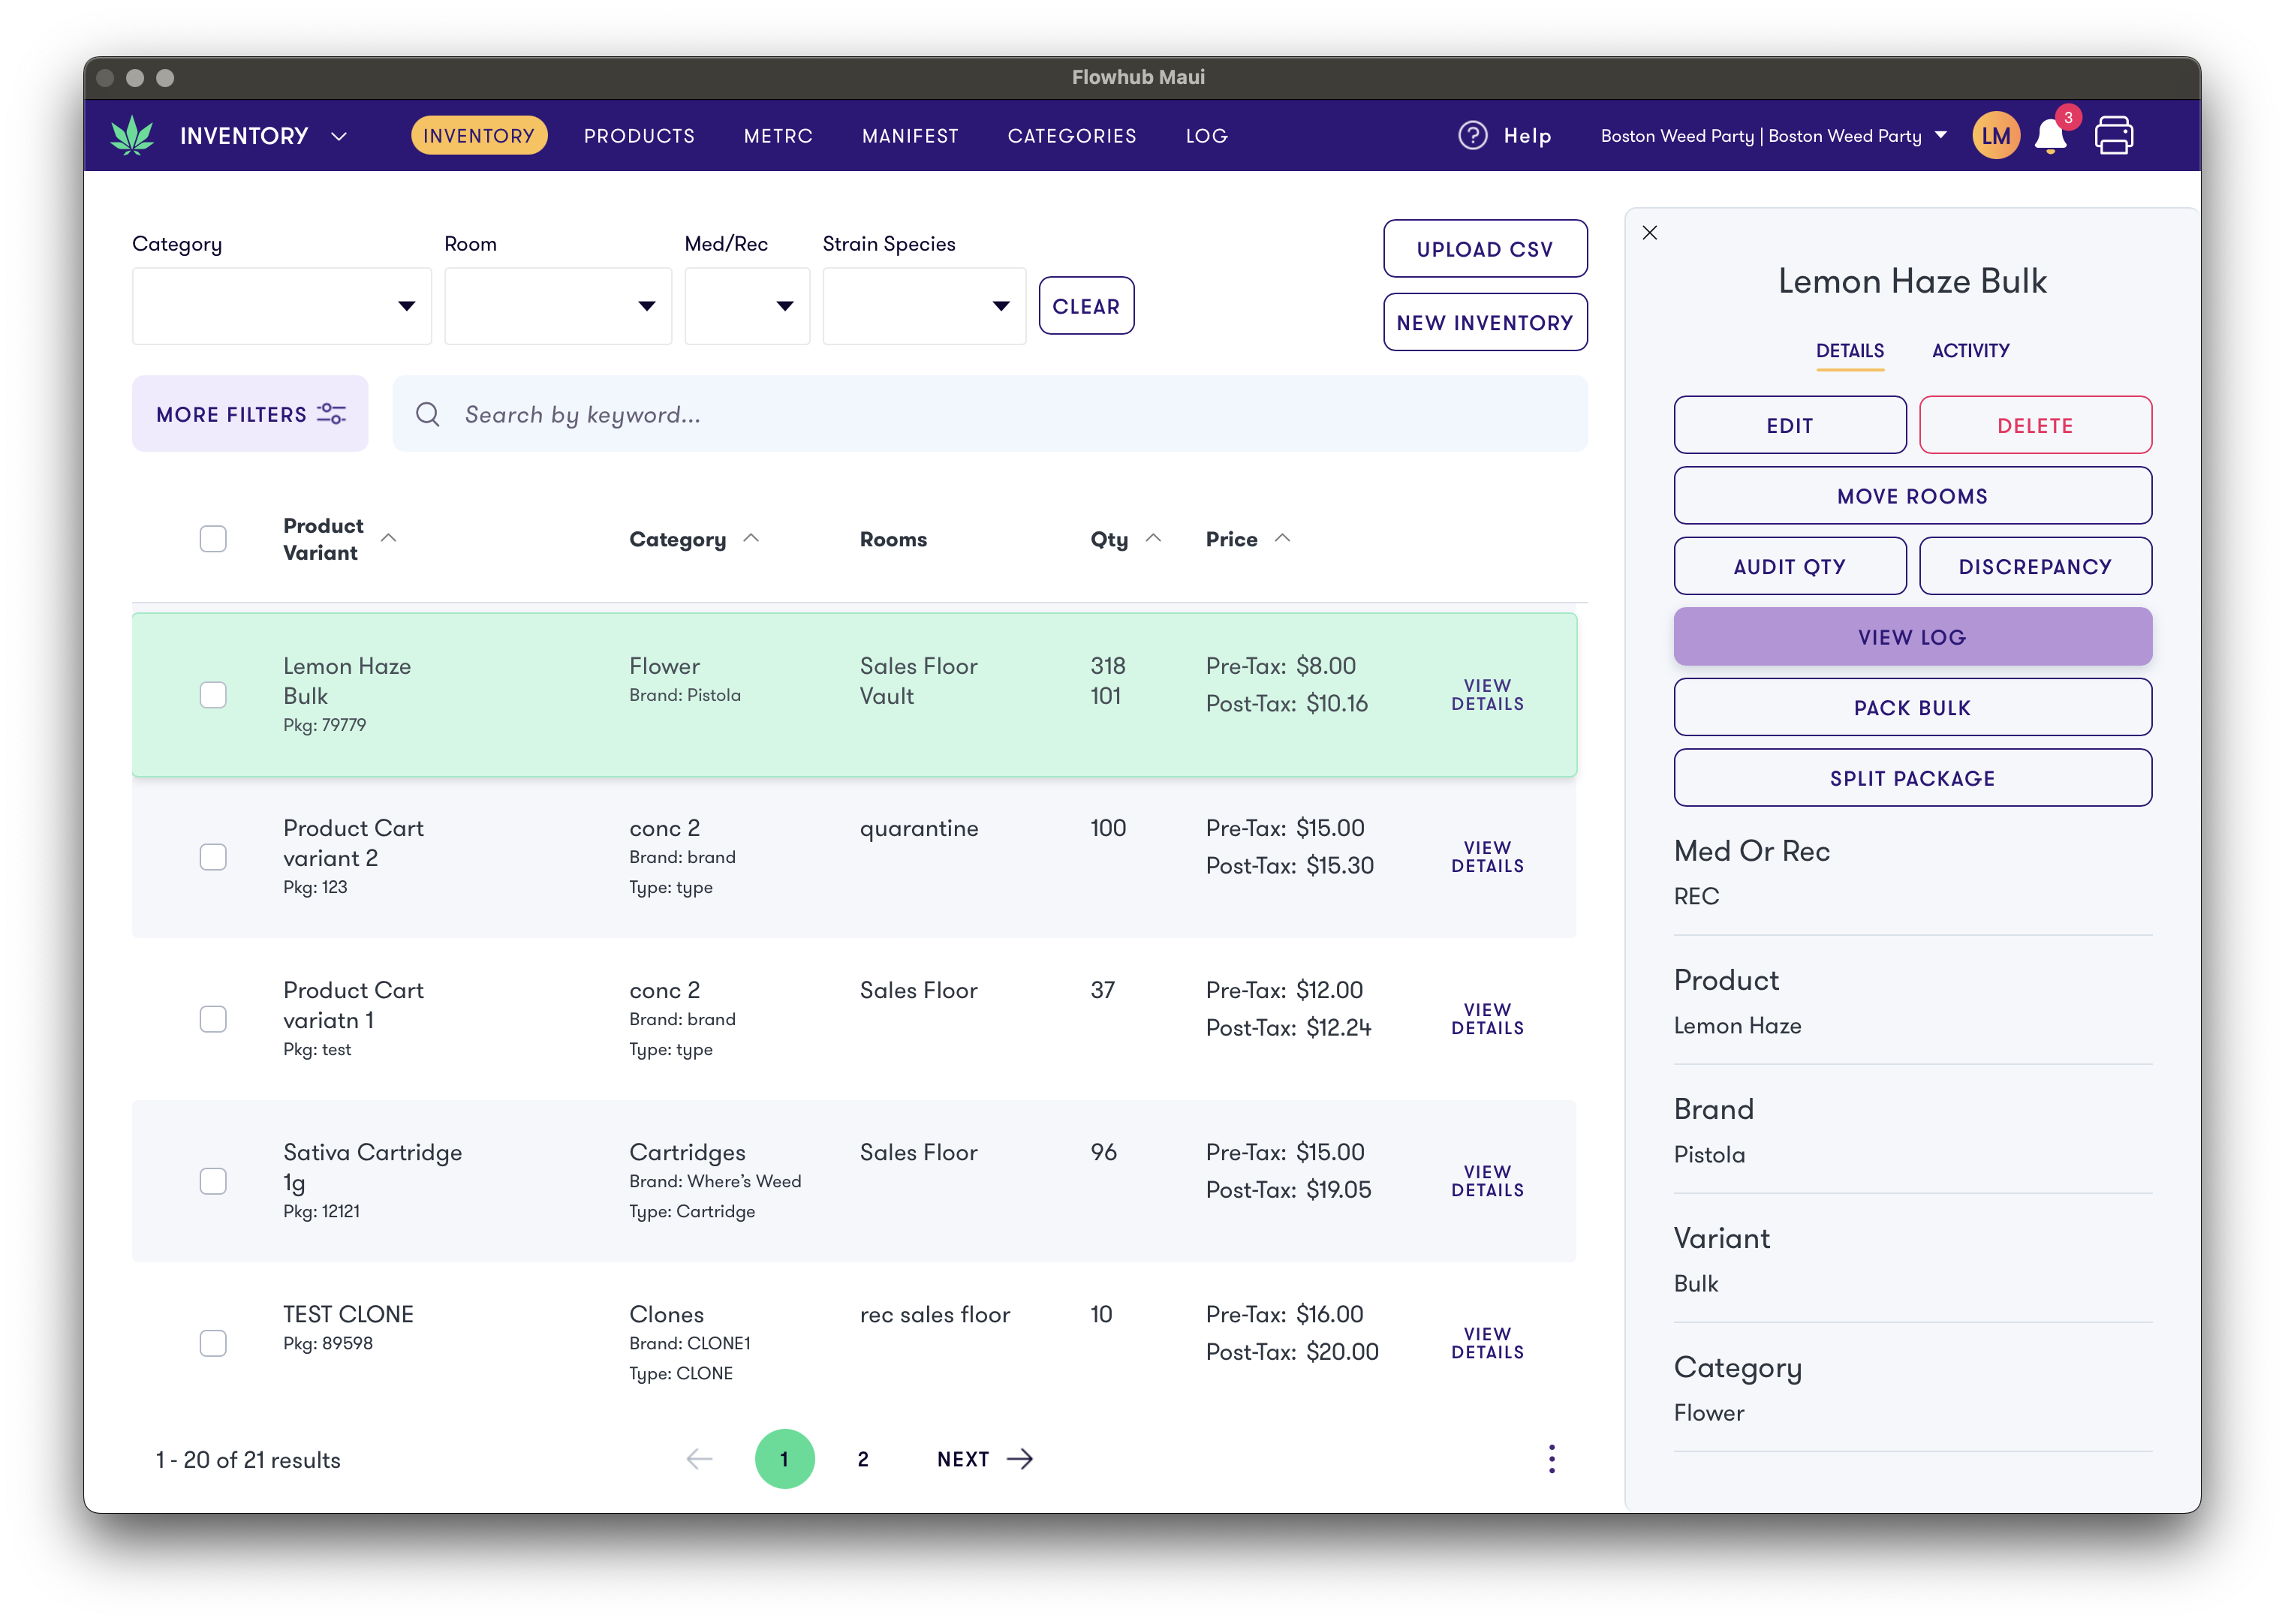The height and width of the screenshot is (1624, 2285).
Task: Check the Product Cart variant 2 checkbox
Action: click(213, 857)
